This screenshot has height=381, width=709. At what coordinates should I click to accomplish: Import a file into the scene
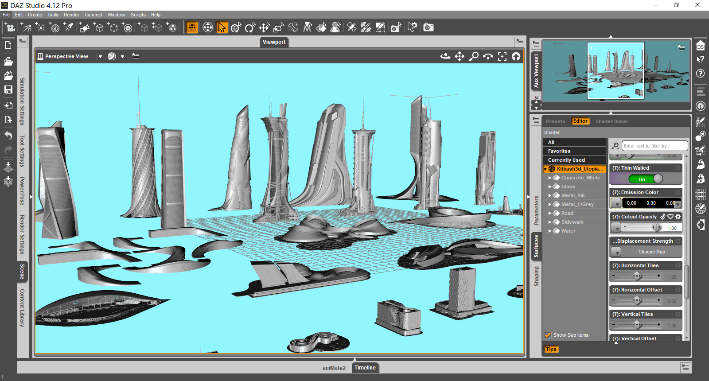[x=8, y=105]
